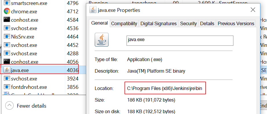267x114 pixels.
Task: Click the Application (.exe) file type value
Action: pos(145,60)
